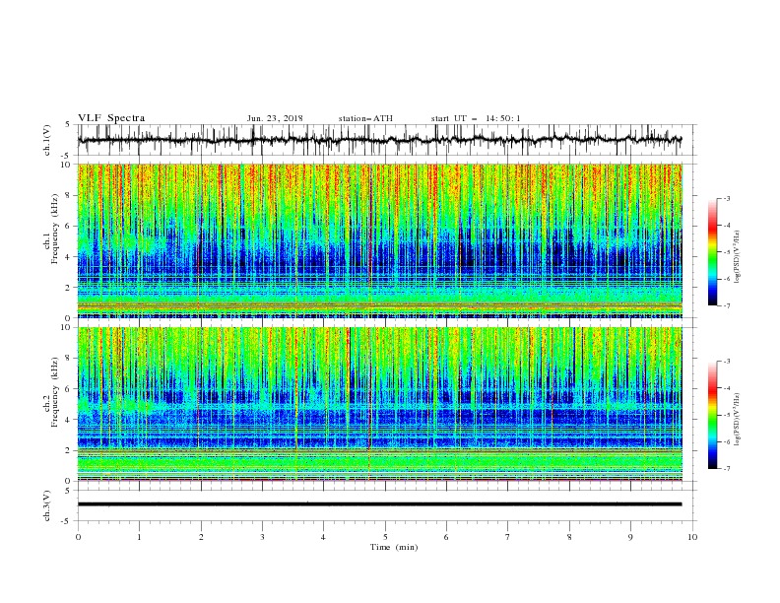Click the ch.1 waveform trace panel
Screen dimensions: 780x603
(x=387, y=140)
